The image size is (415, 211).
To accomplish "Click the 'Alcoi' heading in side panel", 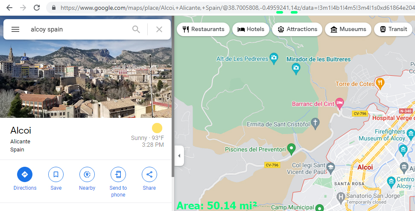I will click(20, 130).
